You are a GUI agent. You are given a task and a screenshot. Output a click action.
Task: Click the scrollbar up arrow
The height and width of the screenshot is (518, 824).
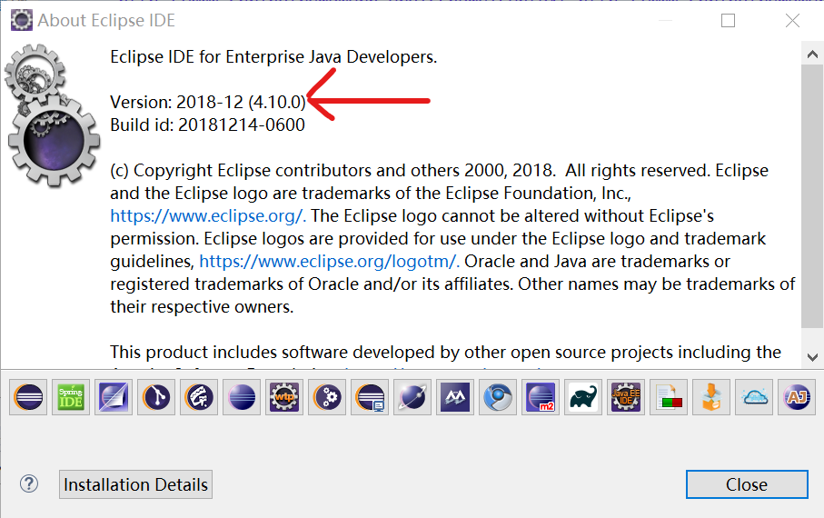coord(812,55)
